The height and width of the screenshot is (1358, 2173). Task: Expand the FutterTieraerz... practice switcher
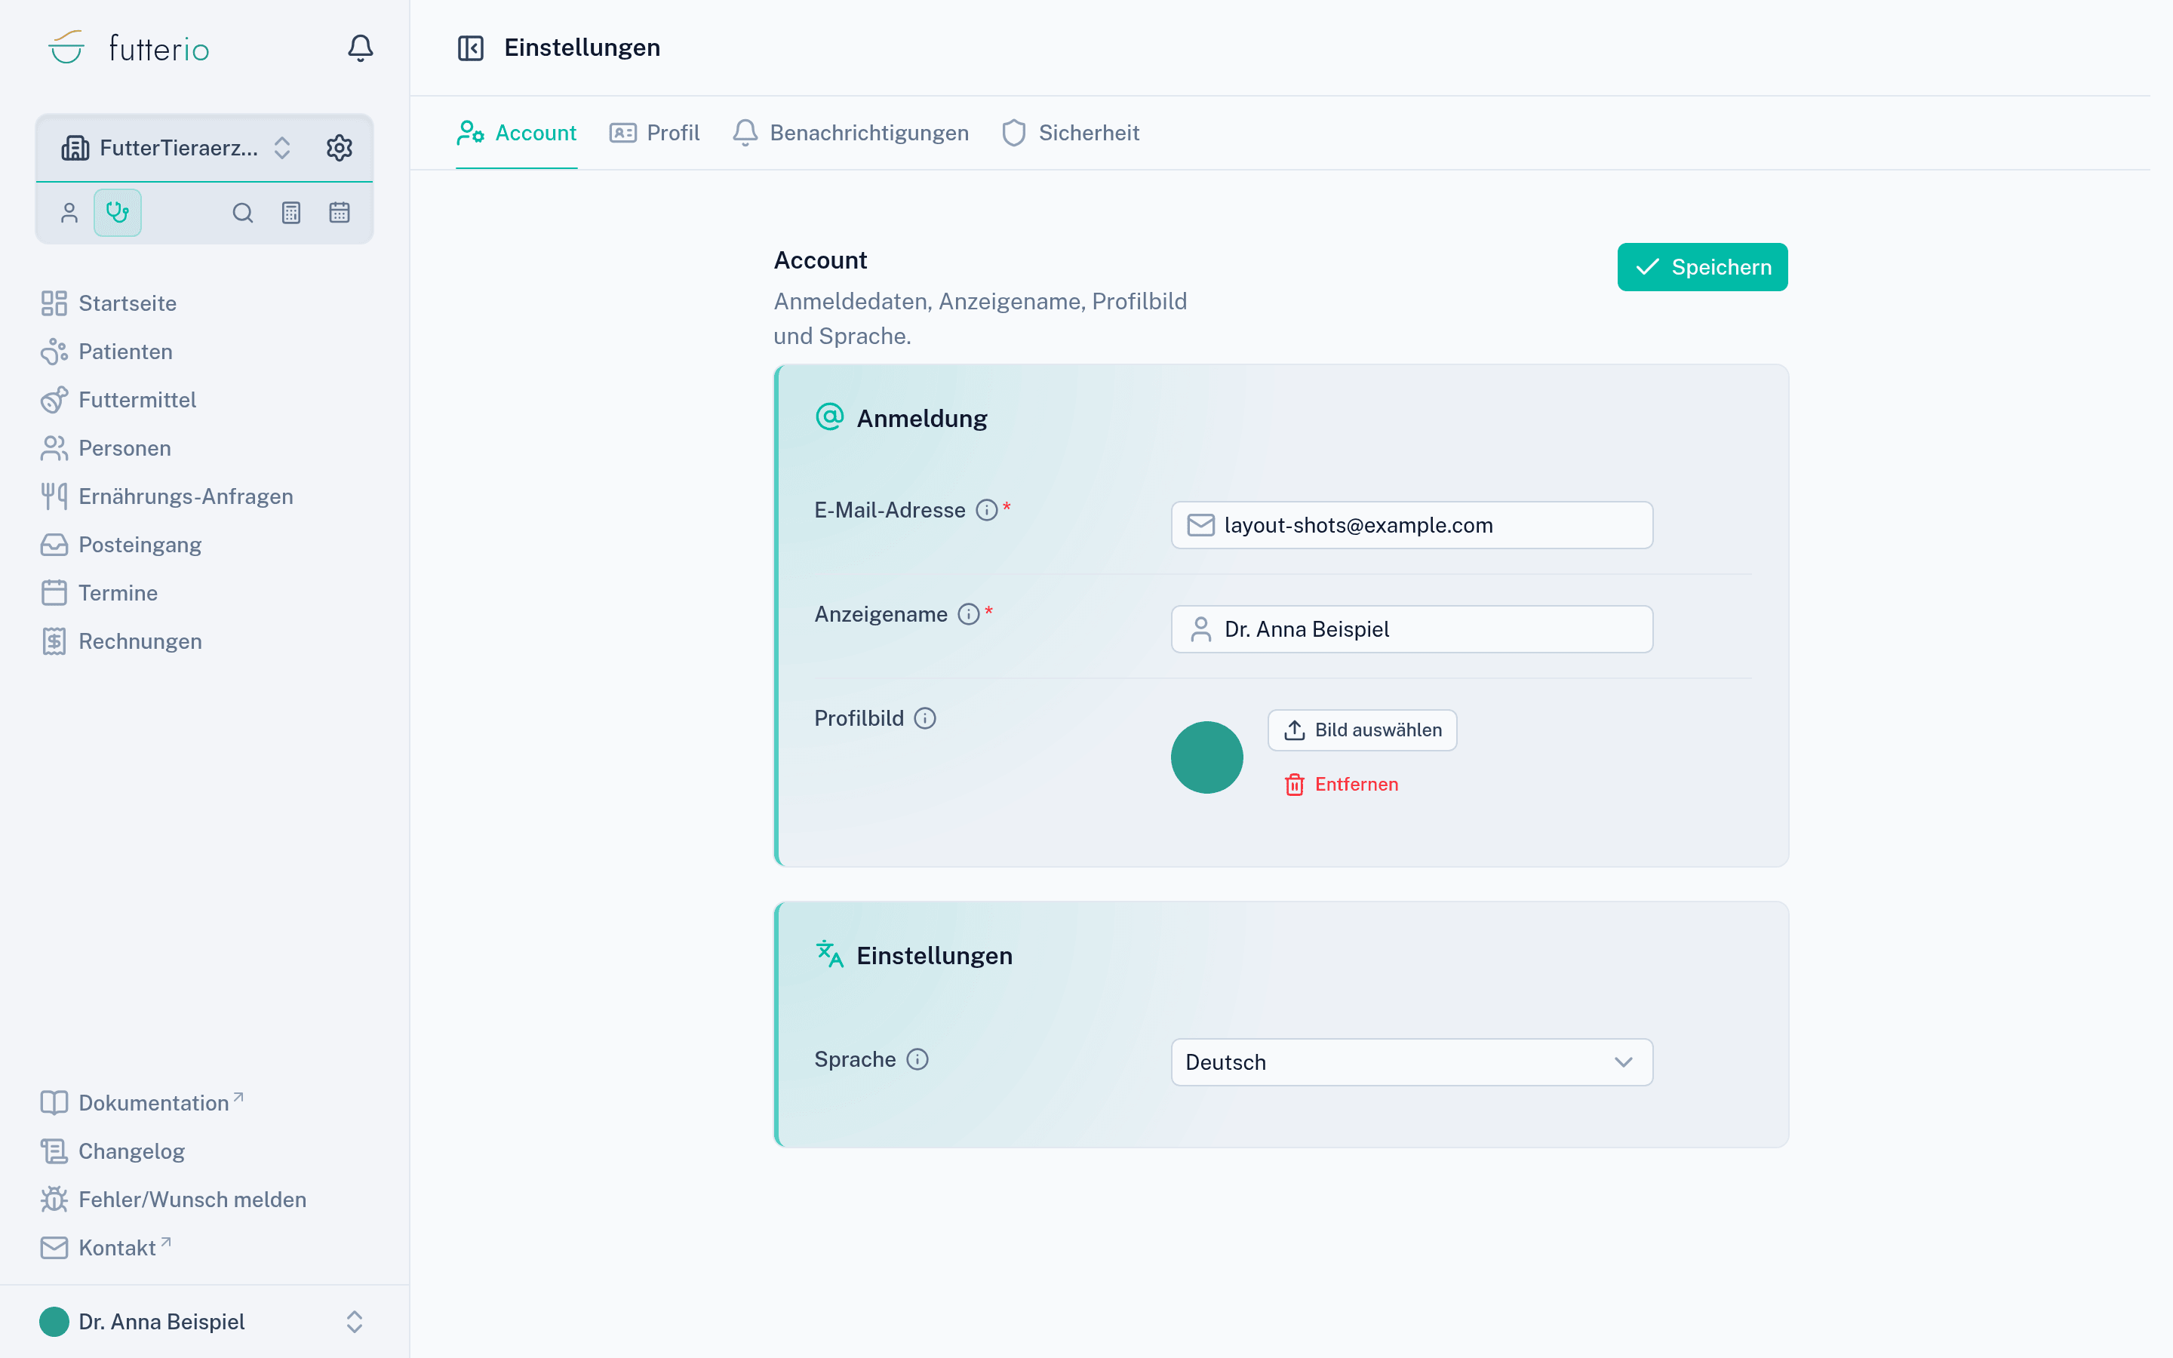click(177, 147)
